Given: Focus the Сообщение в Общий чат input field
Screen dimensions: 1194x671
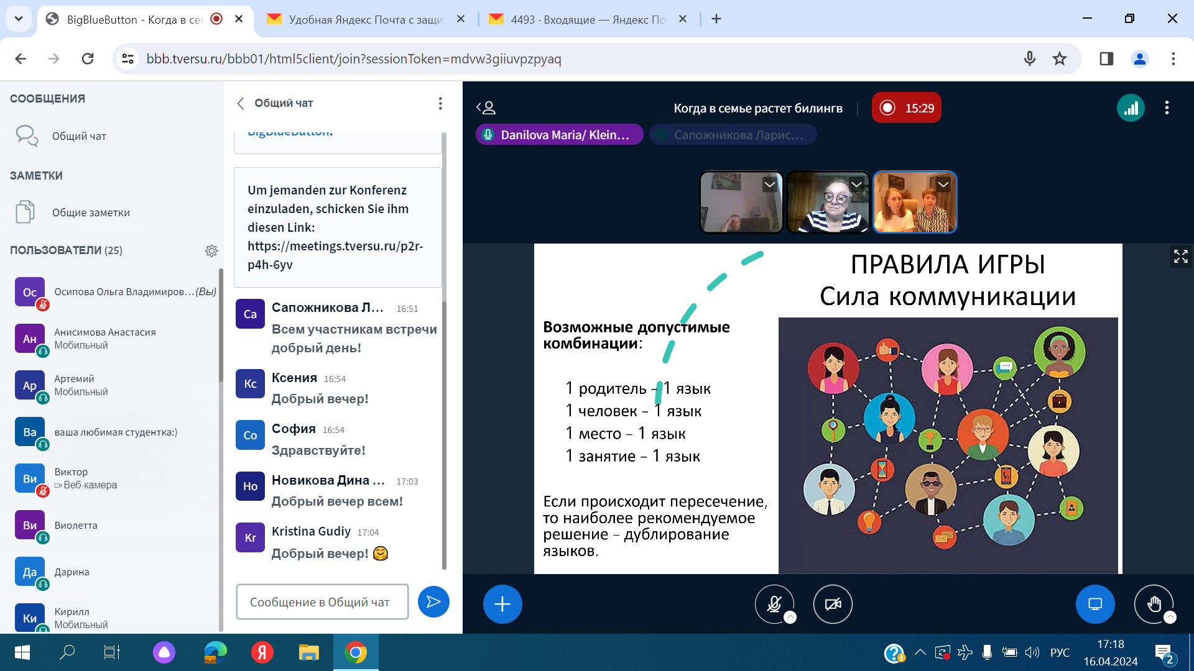Looking at the screenshot, I should (322, 601).
